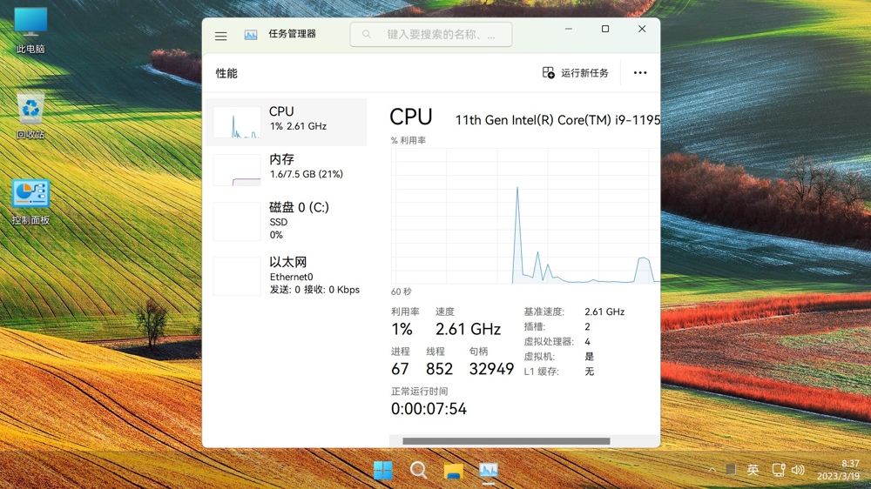Open the hamburger navigation menu
This screenshot has width=871, height=489.
(220, 36)
